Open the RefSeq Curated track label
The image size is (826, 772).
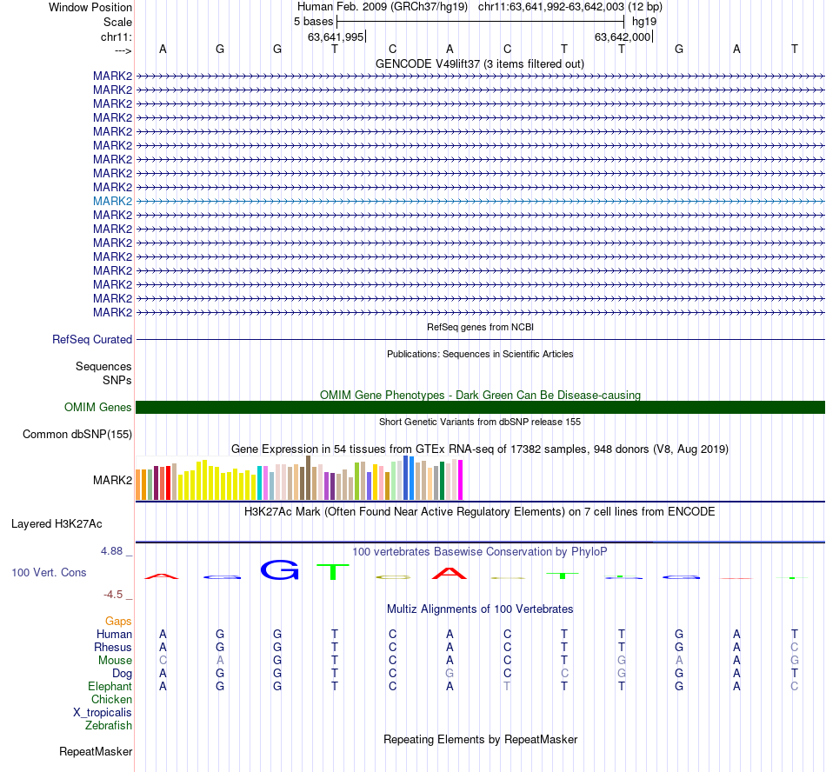91,340
